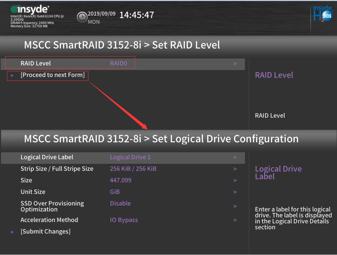The width and height of the screenshot is (337, 255).
Task: Click the triangle before Proceed to next Form
Action: [12, 76]
